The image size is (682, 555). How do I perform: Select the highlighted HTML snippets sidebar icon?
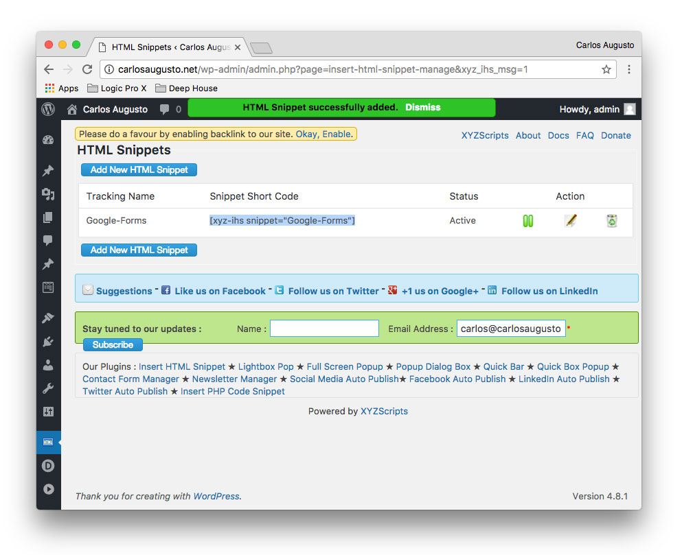48,442
